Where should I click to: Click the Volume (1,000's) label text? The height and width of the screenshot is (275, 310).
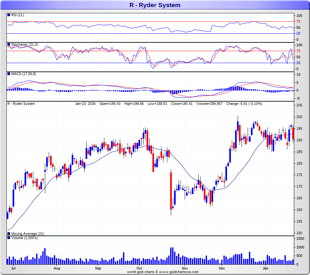(24, 238)
